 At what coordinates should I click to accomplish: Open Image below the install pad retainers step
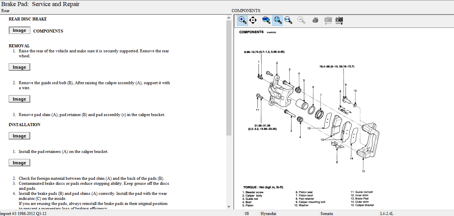pos(20,163)
